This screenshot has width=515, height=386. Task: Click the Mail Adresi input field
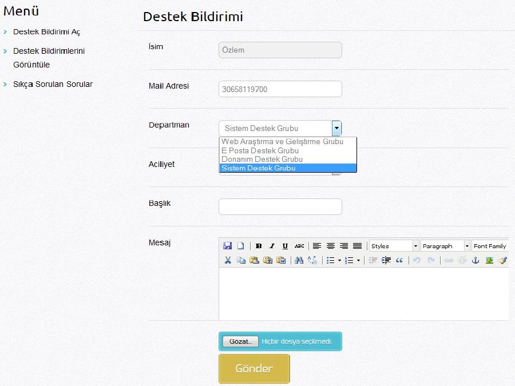(x=280, y=89)
